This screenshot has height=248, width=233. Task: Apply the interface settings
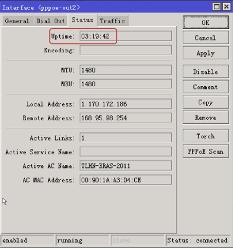tap(206, 53)
